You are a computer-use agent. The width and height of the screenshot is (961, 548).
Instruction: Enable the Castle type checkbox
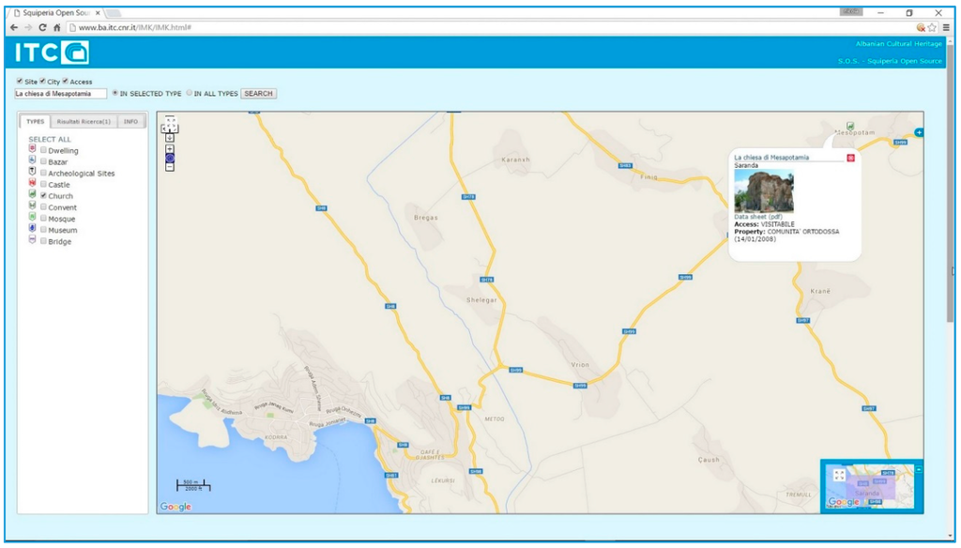pyautogui.click(x=43, y=185)
